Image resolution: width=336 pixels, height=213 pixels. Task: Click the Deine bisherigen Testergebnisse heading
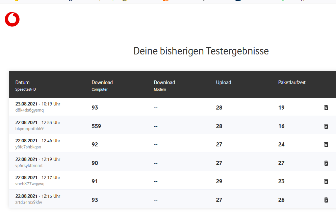click(x=201, y=51)
